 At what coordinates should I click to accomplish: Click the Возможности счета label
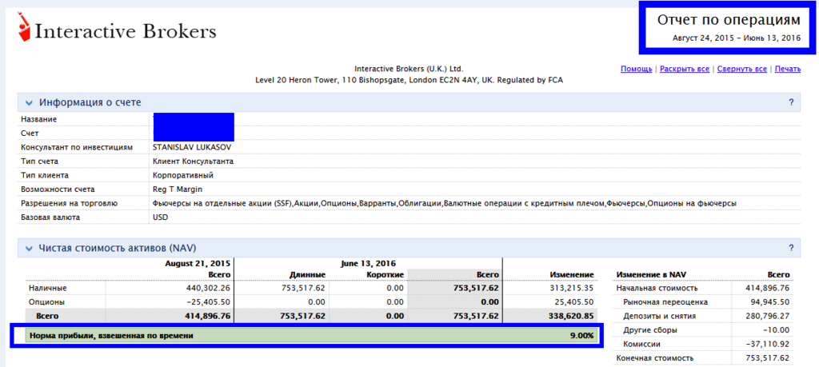pos(58,189)
